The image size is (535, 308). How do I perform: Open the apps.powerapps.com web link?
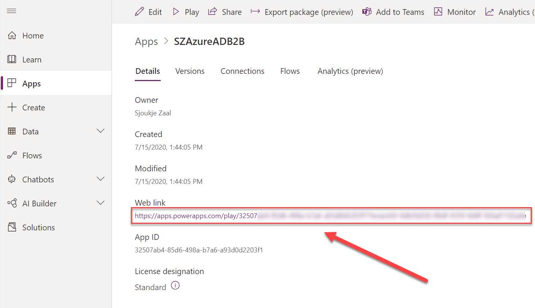[x=331, y=216]
